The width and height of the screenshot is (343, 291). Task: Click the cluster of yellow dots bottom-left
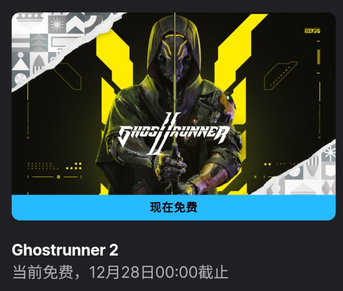click(74, 166)
